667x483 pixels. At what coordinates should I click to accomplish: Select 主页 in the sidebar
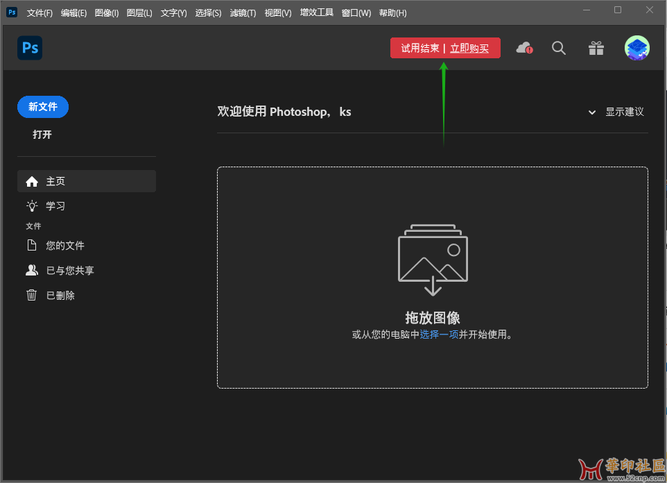click(x=87, y=181)
